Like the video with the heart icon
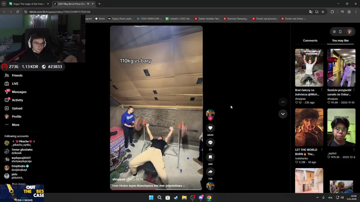 210,128
